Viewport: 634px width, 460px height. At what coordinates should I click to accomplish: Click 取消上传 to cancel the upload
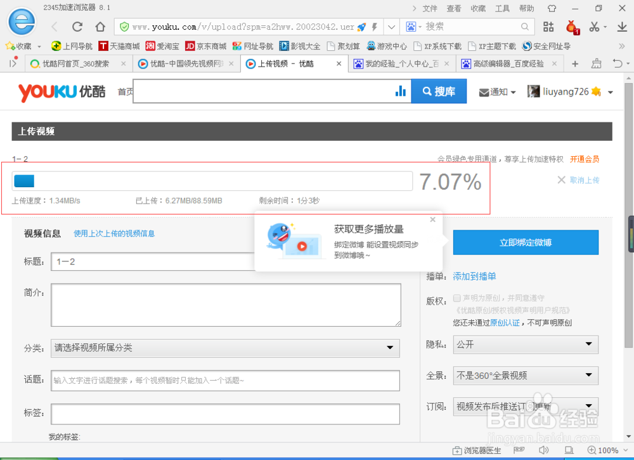[x=579, y=180]
